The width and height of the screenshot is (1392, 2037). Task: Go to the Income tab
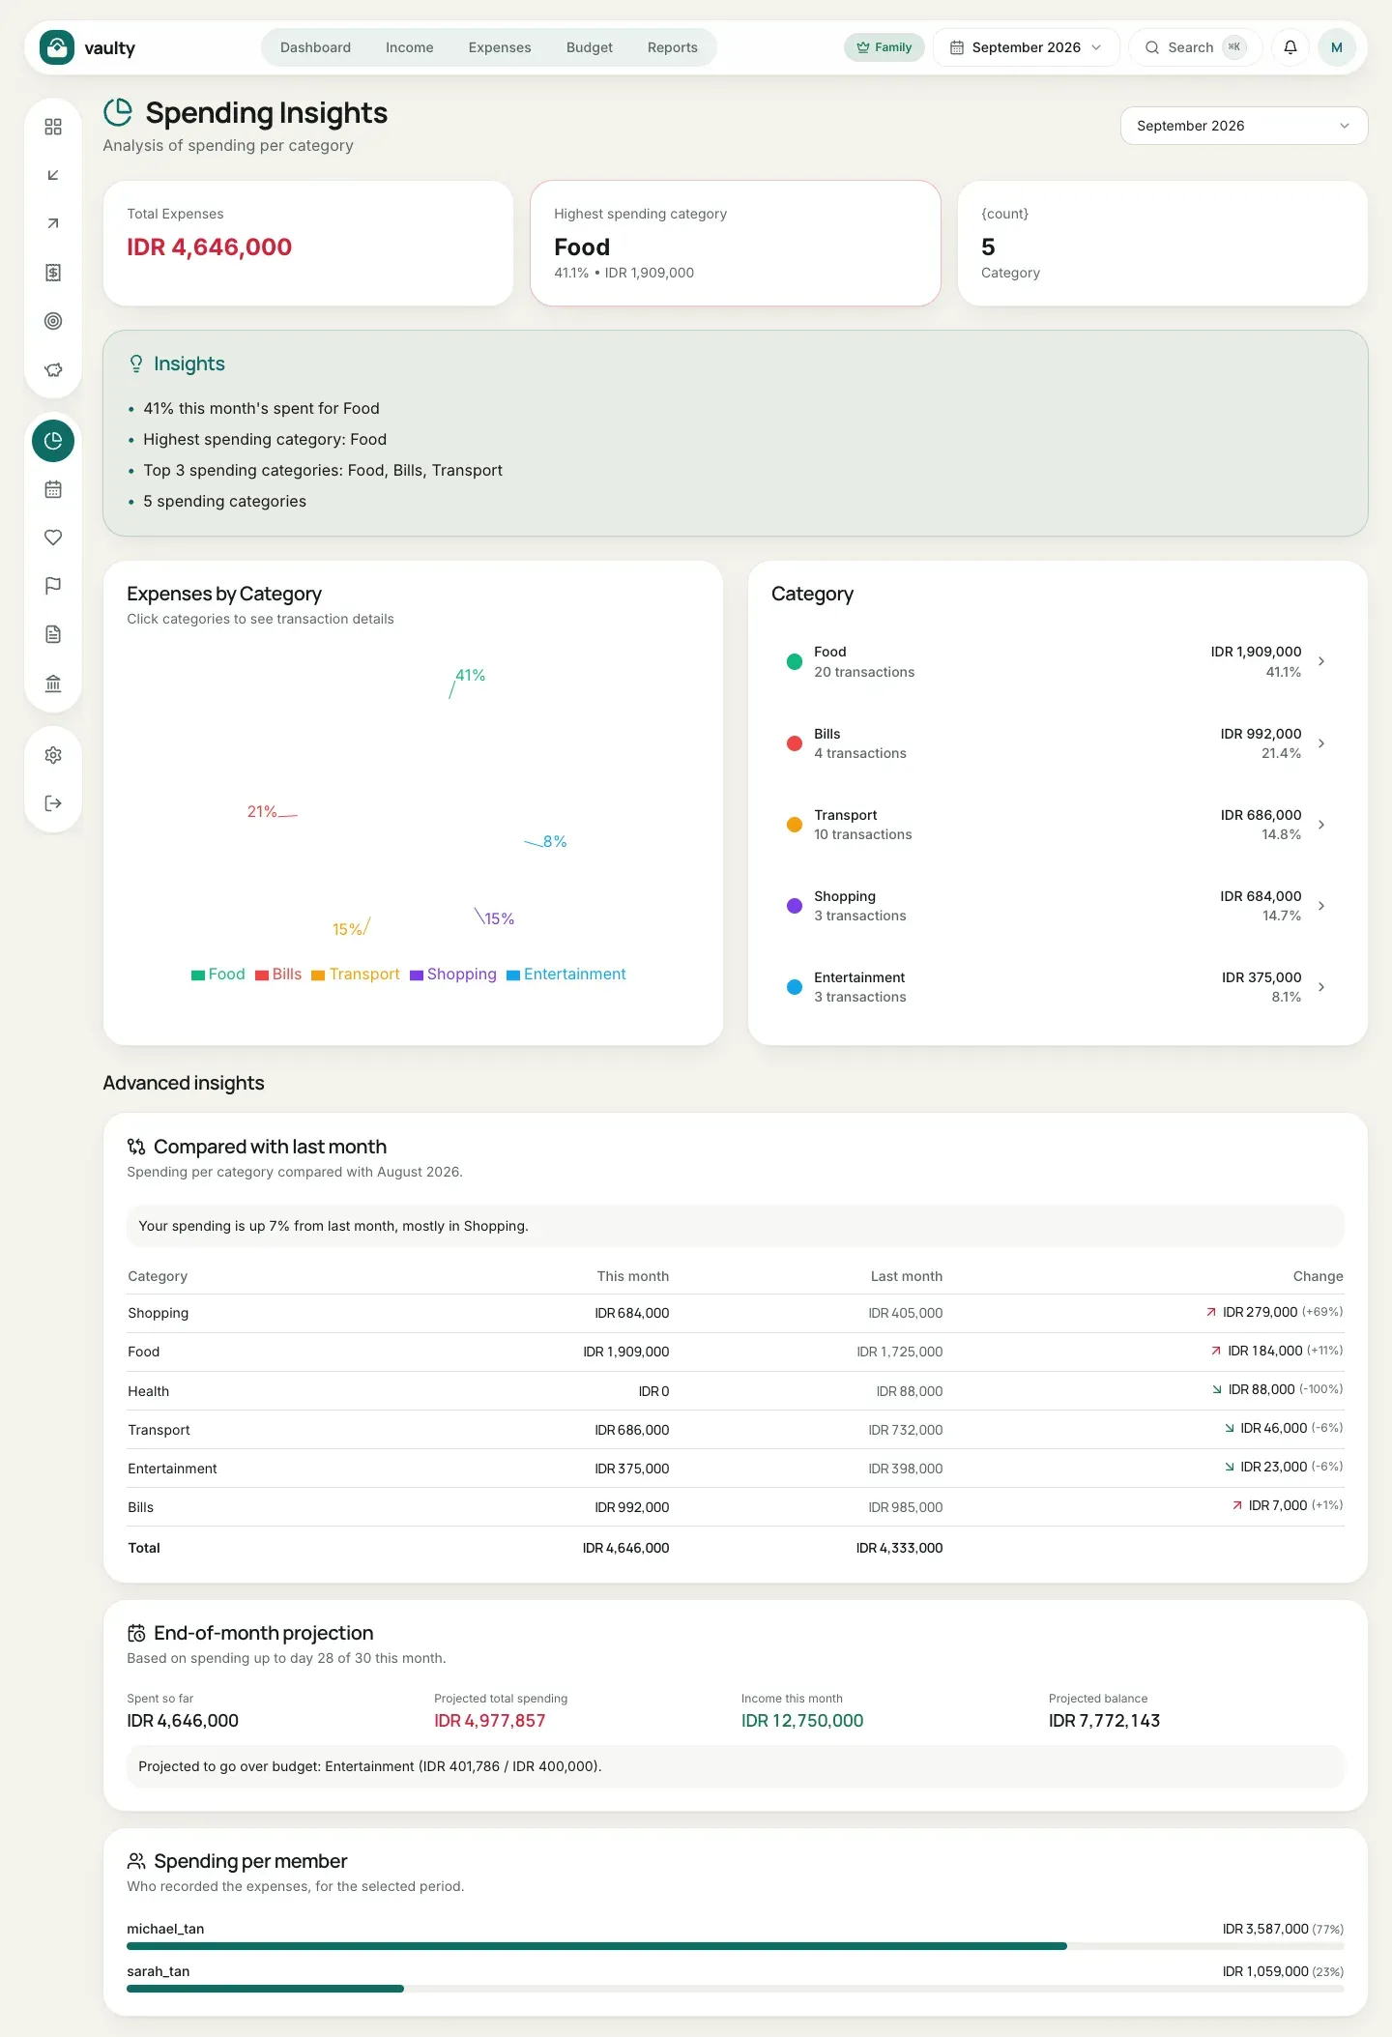409,47
